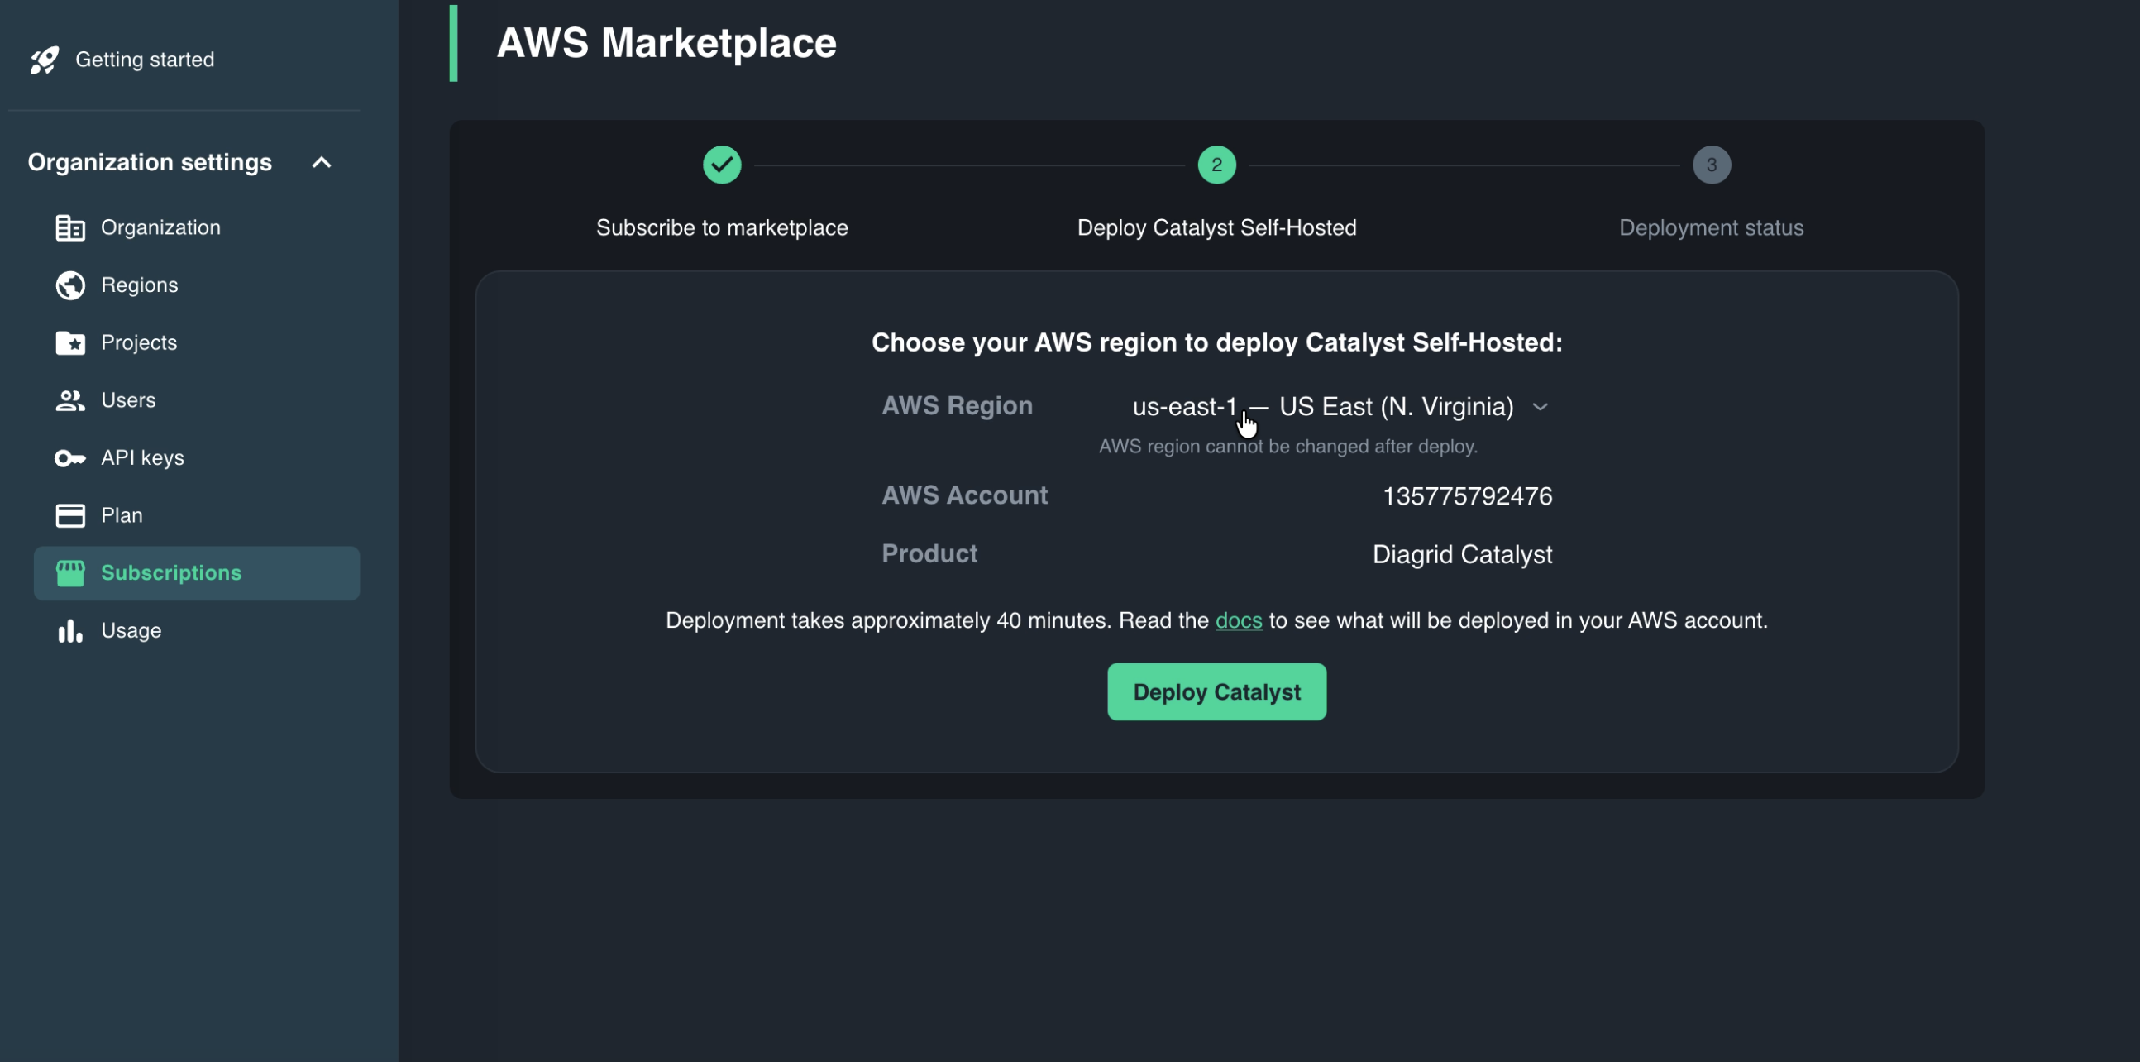Click the Plan credit card icon
Viewport: 2140px width, 1062px height.
70,515
